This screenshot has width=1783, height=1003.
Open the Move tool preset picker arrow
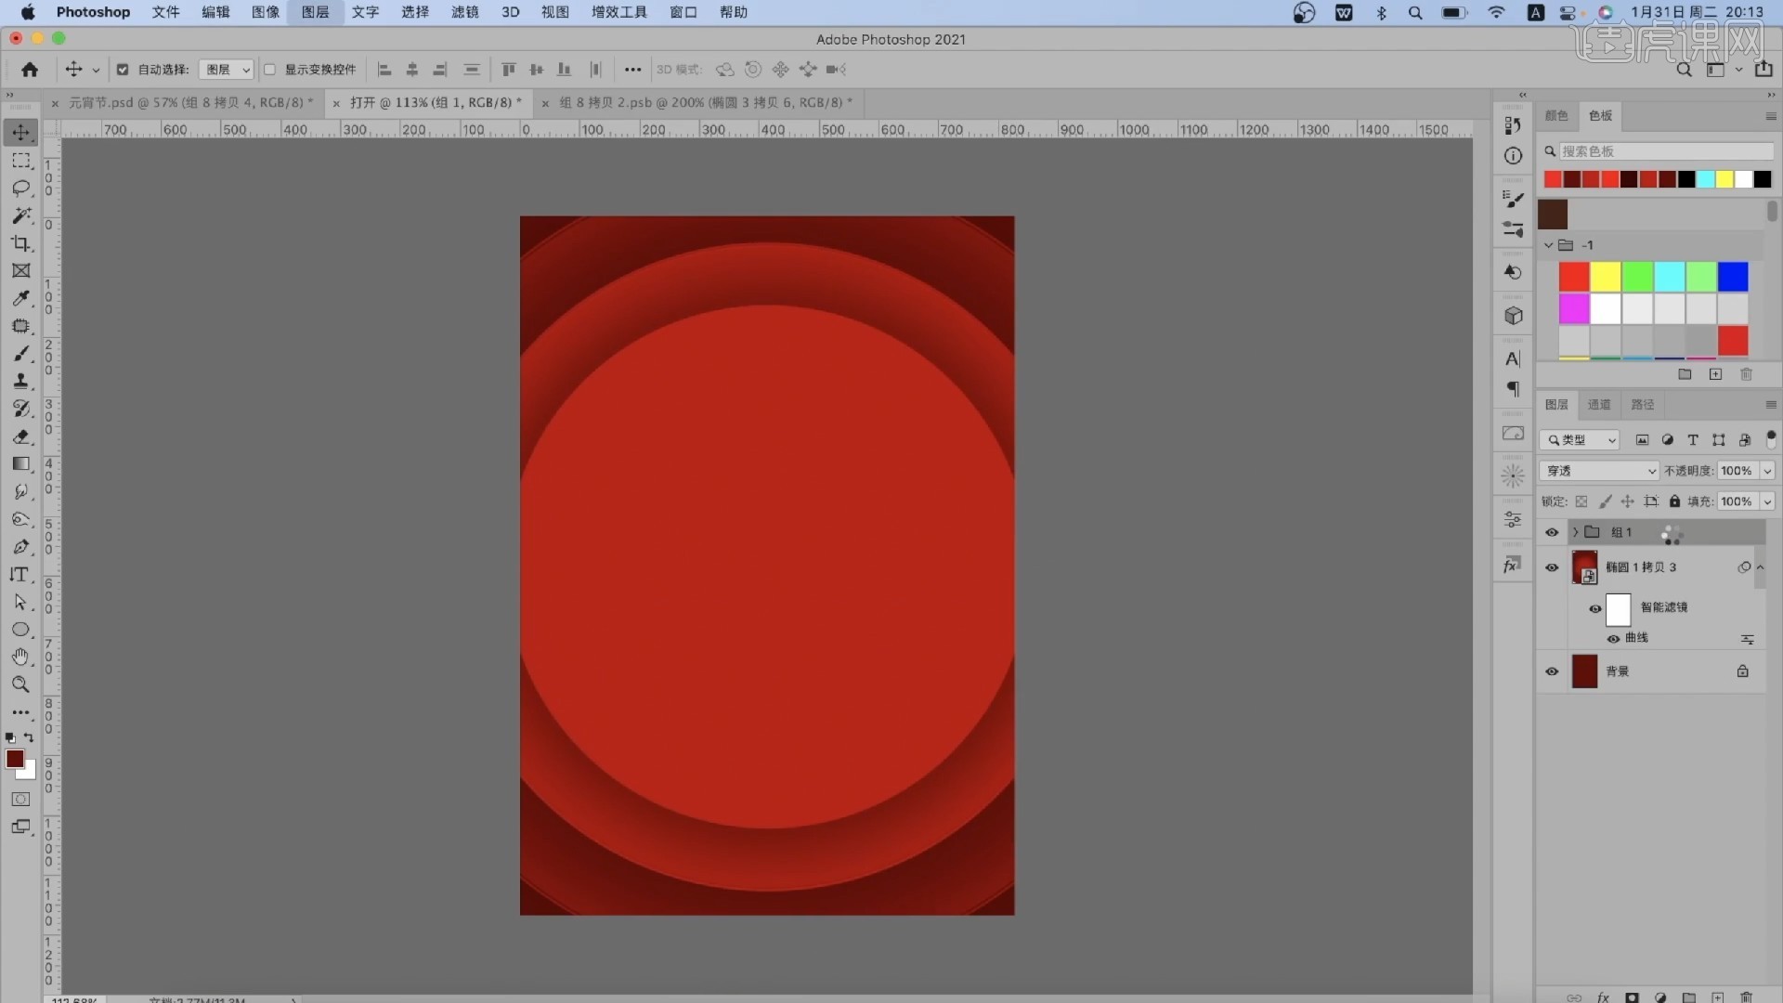(95, 71)
